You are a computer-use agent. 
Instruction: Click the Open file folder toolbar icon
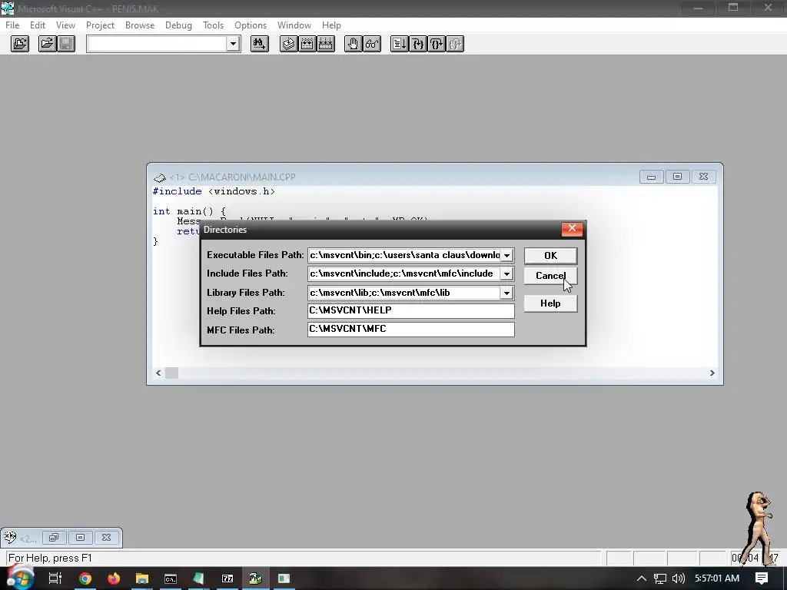[x=47, y=44]
